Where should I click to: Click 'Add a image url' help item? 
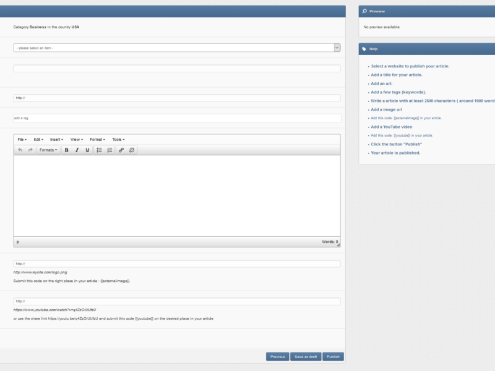click(x=386, y=109)
